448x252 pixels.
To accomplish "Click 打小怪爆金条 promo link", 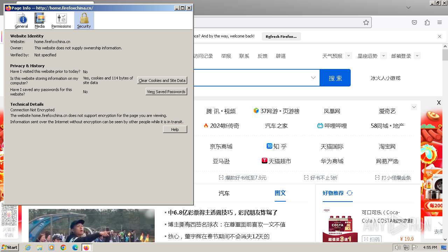I will [393, 178].
